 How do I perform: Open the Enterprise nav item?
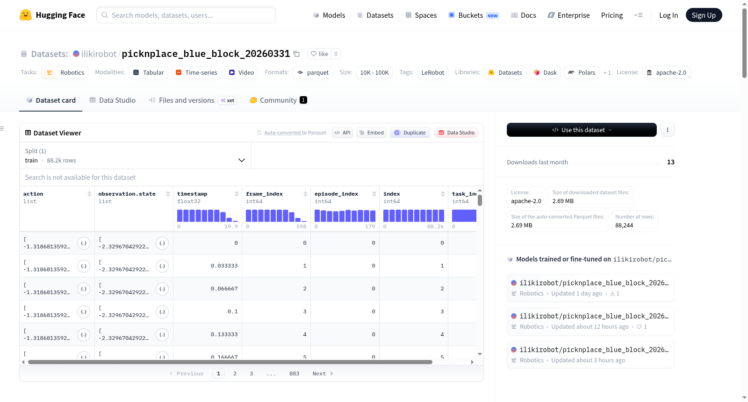[x=568, y=15]
